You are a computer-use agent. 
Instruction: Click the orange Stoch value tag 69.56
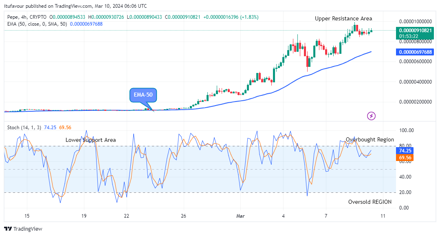point(405,158)
